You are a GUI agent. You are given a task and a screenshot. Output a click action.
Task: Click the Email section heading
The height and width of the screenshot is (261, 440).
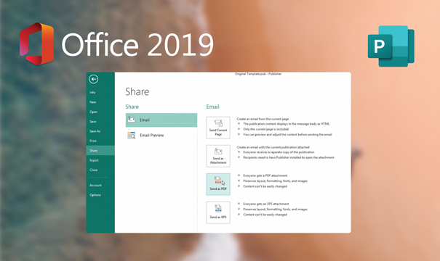pyautogui.click(x=212, y=107)
